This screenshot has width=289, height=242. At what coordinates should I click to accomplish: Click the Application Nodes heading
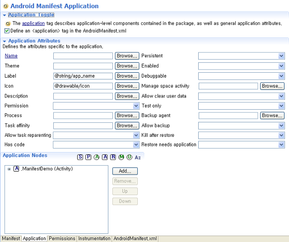[x=25, y=155]
